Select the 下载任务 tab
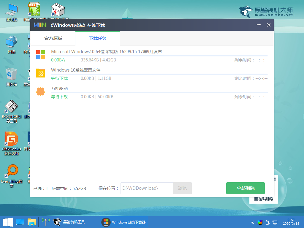Screen dimensions: 304x228 (98, 38)
